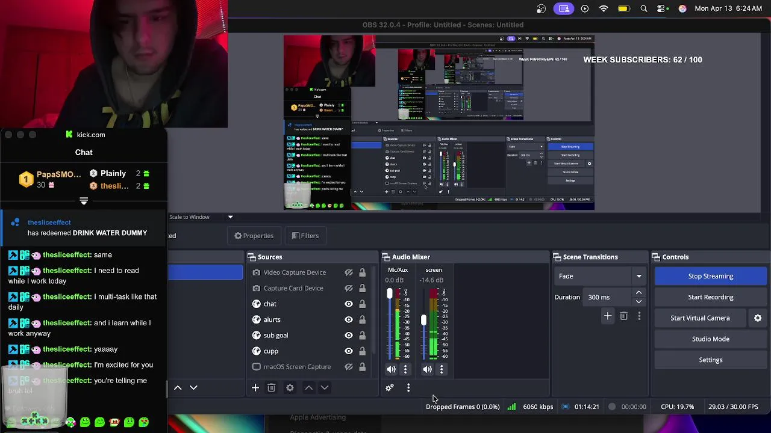Viewport: 771px width, 433px height.
Task: Select the highlighted scene in Scenes list
Action: (x=205, y=272)
